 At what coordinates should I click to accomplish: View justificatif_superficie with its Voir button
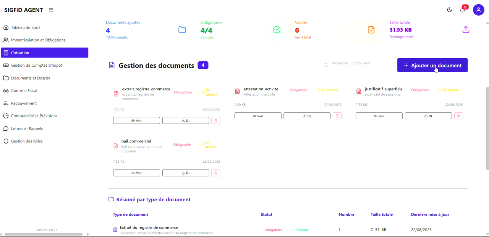379,115
